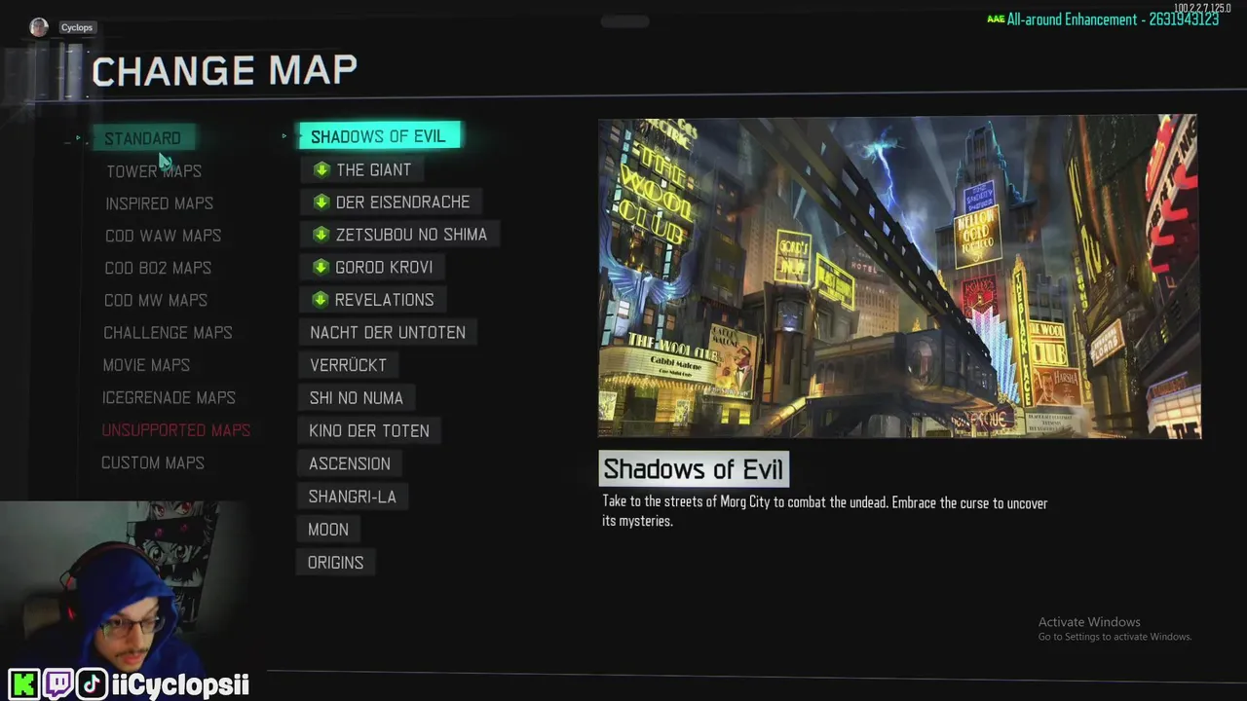
Task: Select the Standard map category
Action: (x=143, y=138)
